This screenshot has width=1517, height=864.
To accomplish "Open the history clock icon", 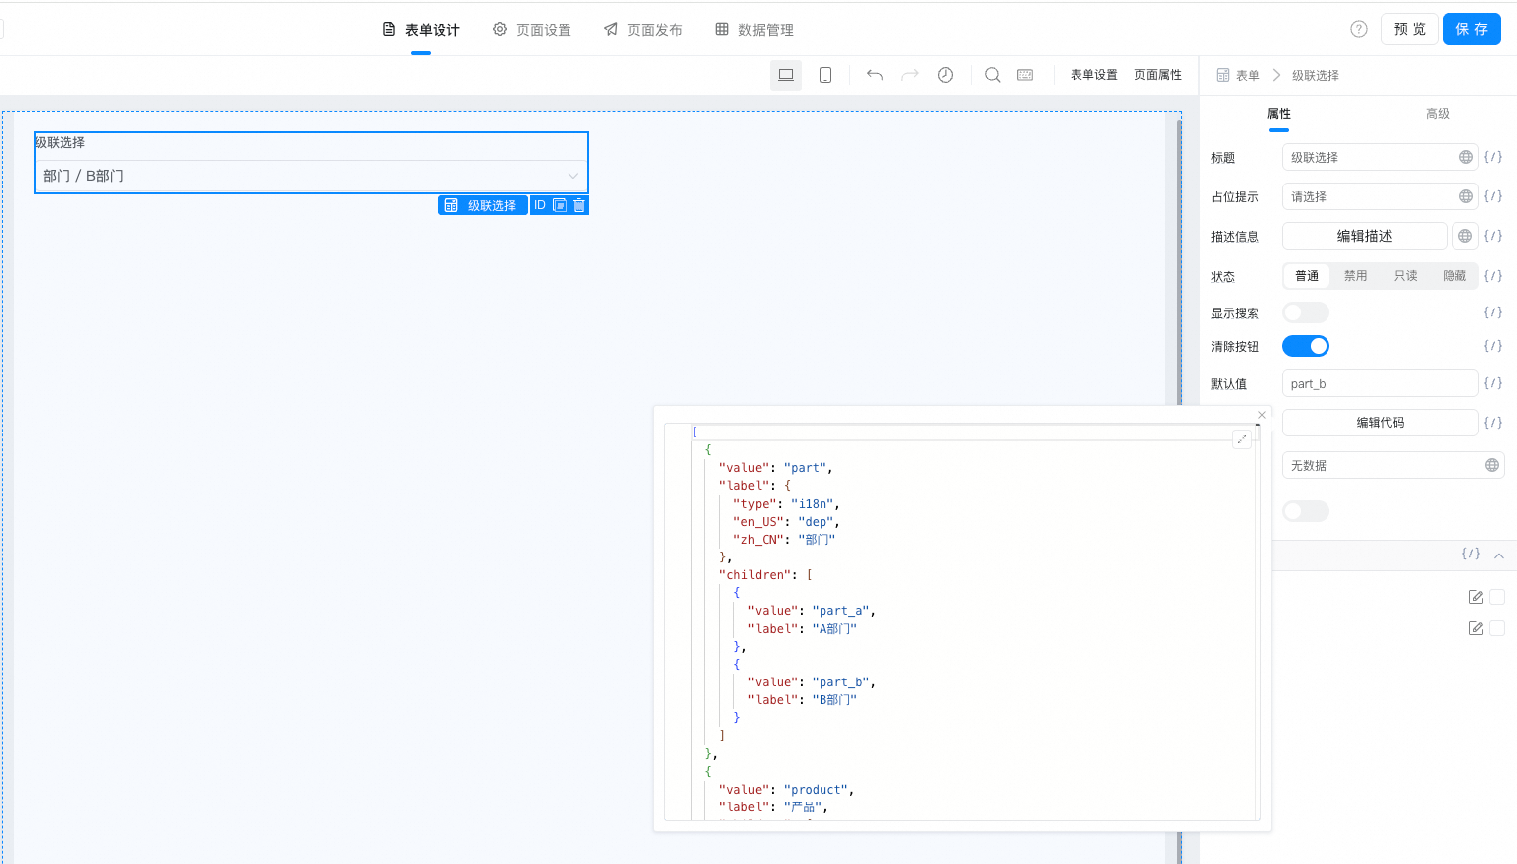I will [946, 75].
